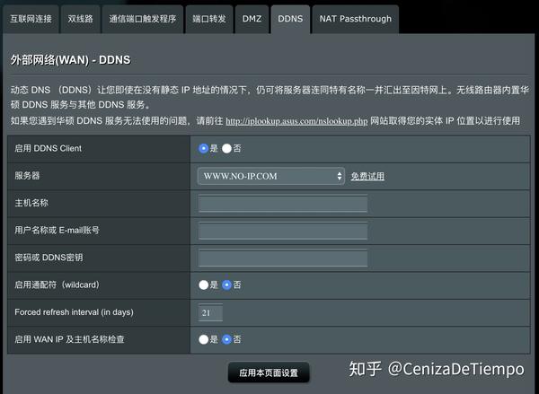The image size is (539, 394).
Task: Open the 互联网连接 tab
Action: coord(31,19)
